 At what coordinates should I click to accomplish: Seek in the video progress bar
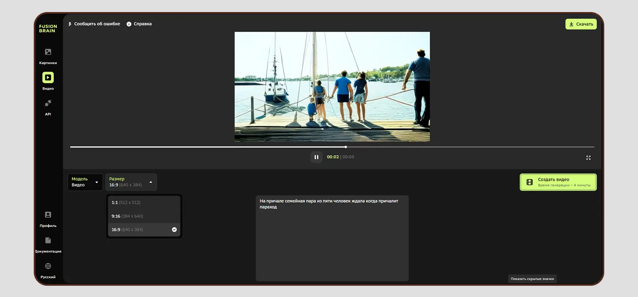332,147
